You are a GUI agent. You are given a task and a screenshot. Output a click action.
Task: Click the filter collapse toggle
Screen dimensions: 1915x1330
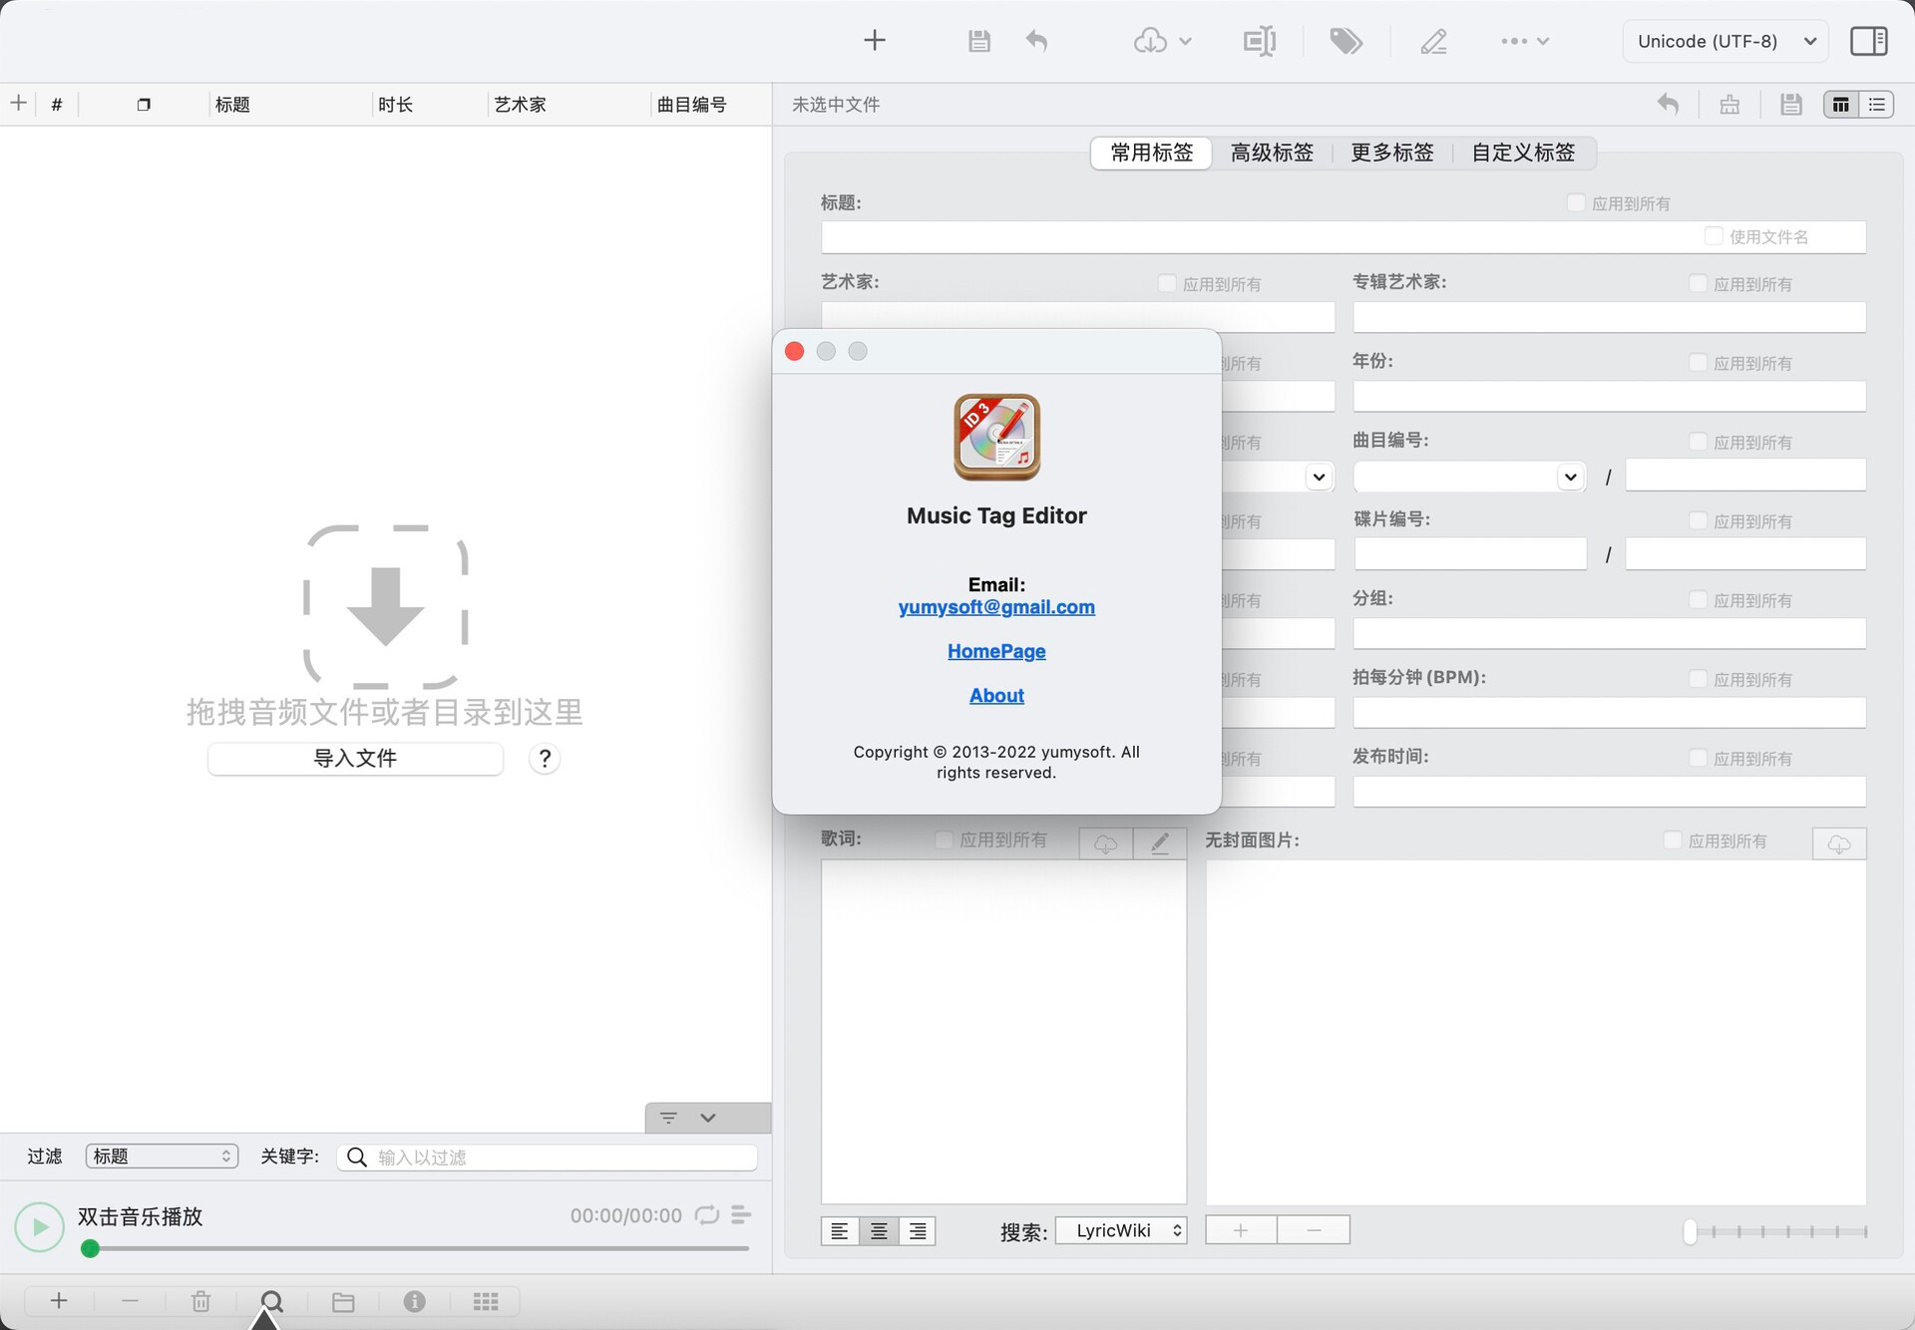tap(707, 1118)
